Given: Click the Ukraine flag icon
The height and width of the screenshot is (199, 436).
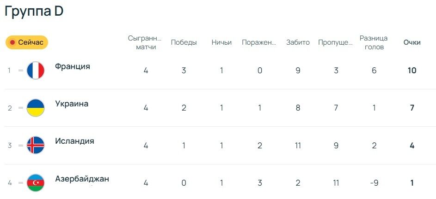Looking at the screenshot, I should tap(36, 108).
